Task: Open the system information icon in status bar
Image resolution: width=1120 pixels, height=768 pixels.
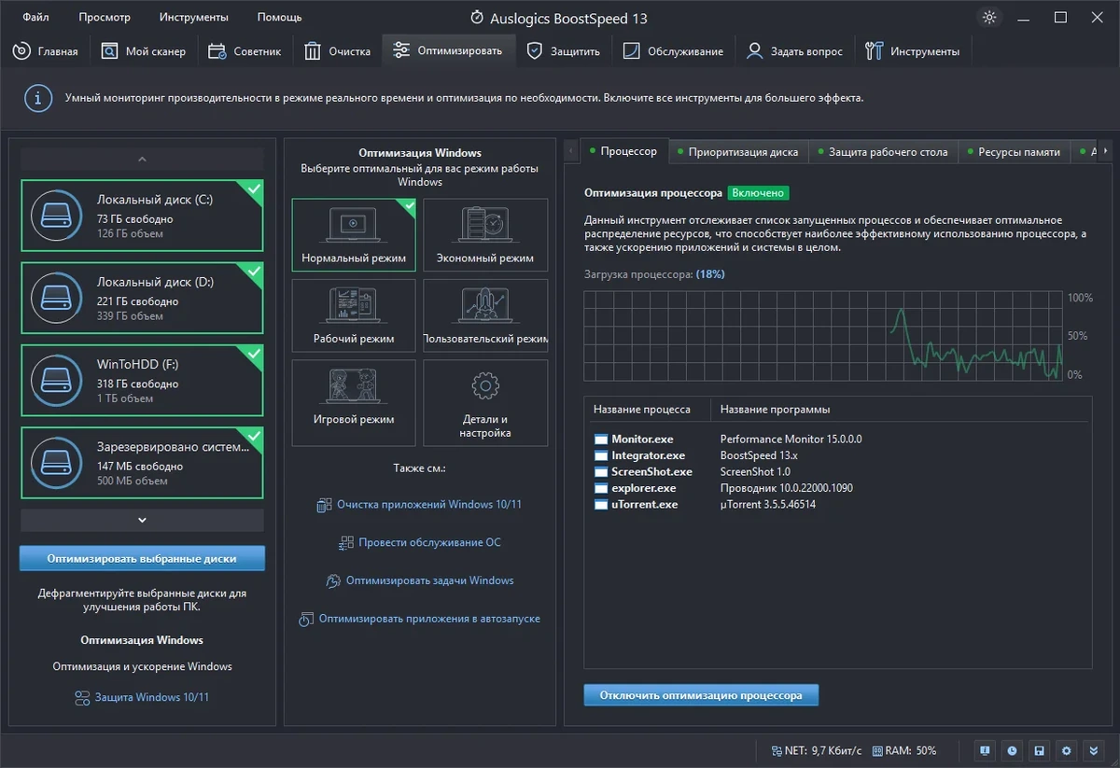Action: point(985,750)
